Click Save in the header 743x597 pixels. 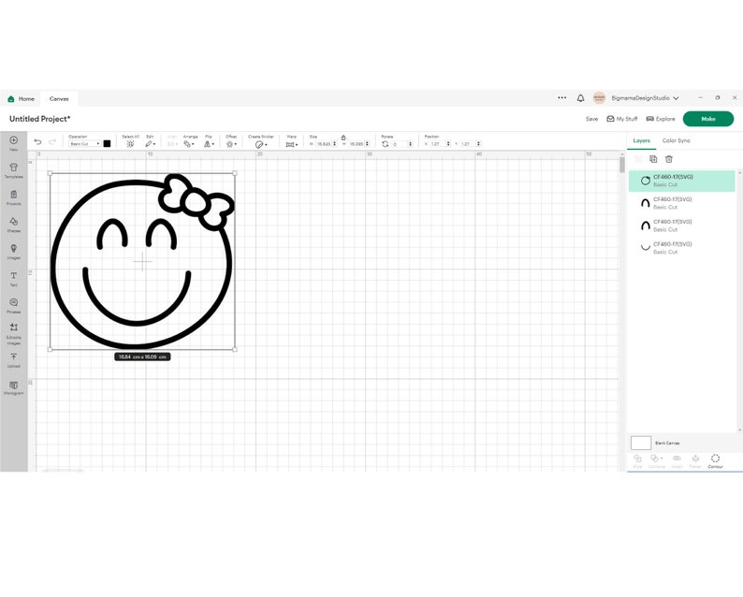coord(591,119)
